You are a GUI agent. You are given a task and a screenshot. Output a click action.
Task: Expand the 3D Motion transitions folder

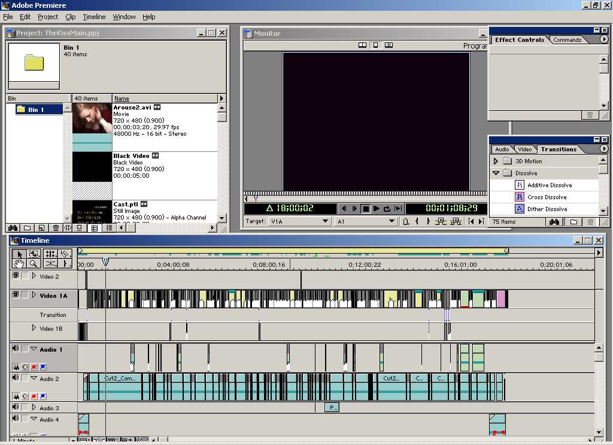[x=496, y=161]
